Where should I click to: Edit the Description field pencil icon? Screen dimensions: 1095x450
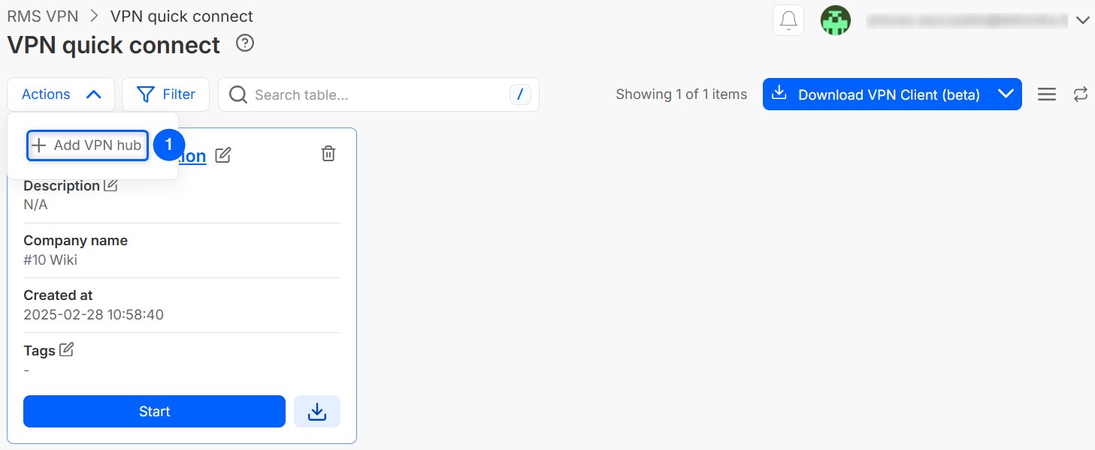pyautogui.click(x=111, y=185)
